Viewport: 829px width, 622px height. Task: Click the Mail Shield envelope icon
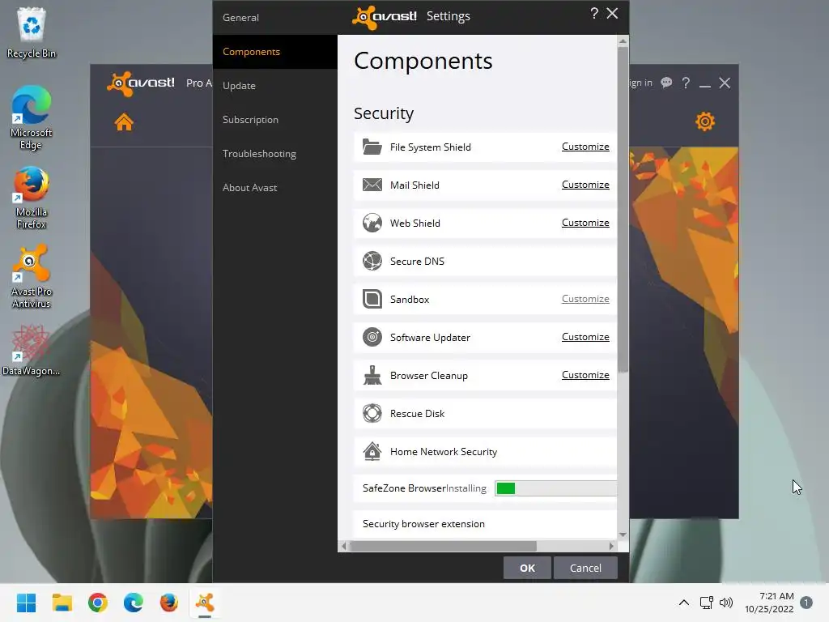tap(372, 185)
